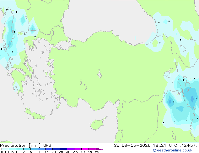The image size is (199, 153).
Task: Pick the 15–20 mm legend color swatch
Action: [49, 149]
